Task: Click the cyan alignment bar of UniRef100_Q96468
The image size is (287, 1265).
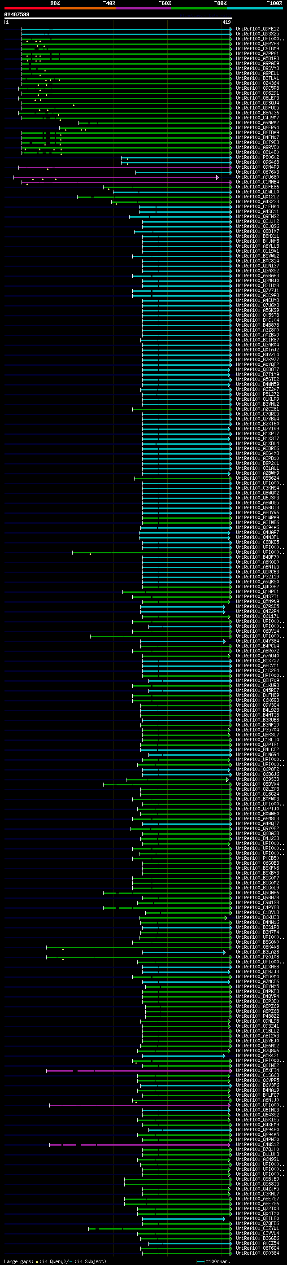Action: click(x=177, y=162)
